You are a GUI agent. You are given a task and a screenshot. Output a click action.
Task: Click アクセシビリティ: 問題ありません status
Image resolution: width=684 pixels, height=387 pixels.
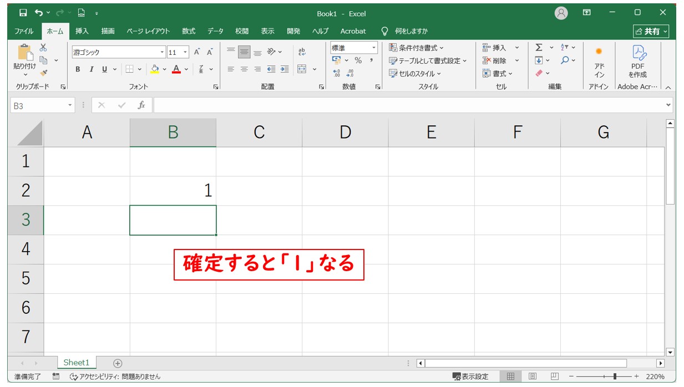pyautogui.click(x=115, y=376)
